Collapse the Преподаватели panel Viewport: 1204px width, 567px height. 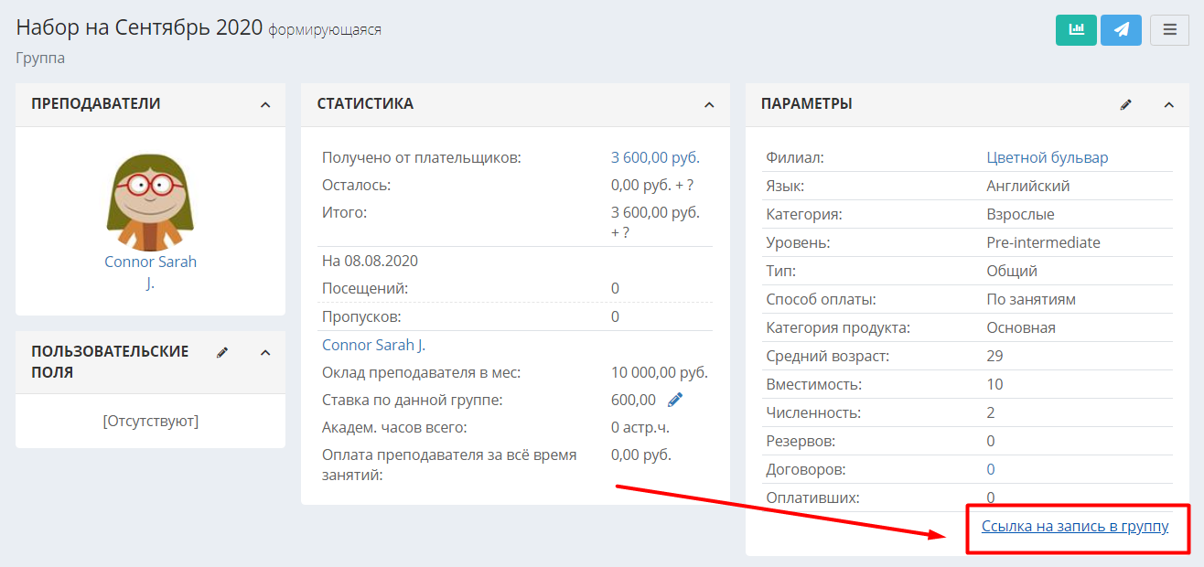pyautogui.click(x=265, y=105)
